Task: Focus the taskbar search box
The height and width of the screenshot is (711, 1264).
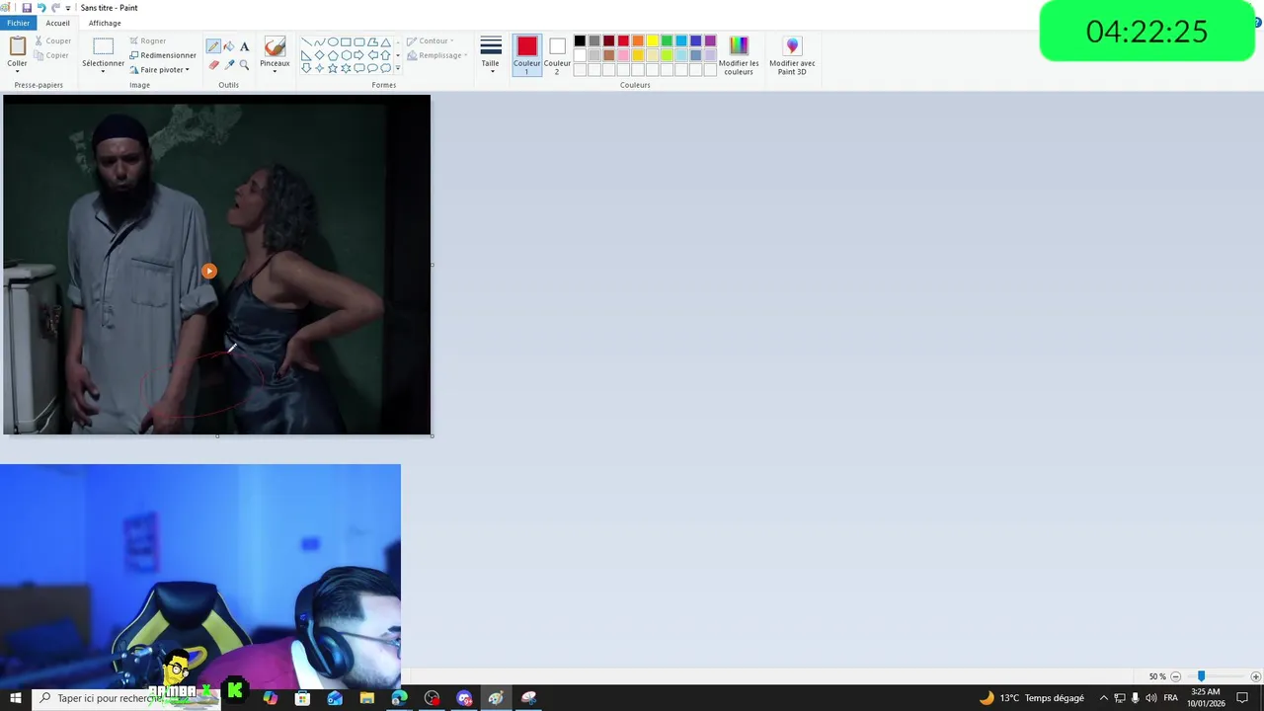Action: [126, 698]
